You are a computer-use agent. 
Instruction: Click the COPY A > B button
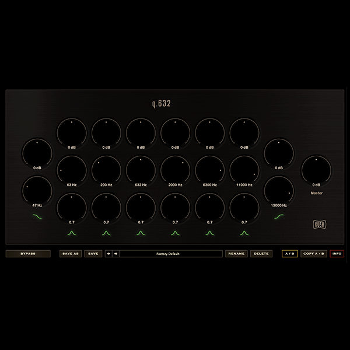click(x=314, y=254)
